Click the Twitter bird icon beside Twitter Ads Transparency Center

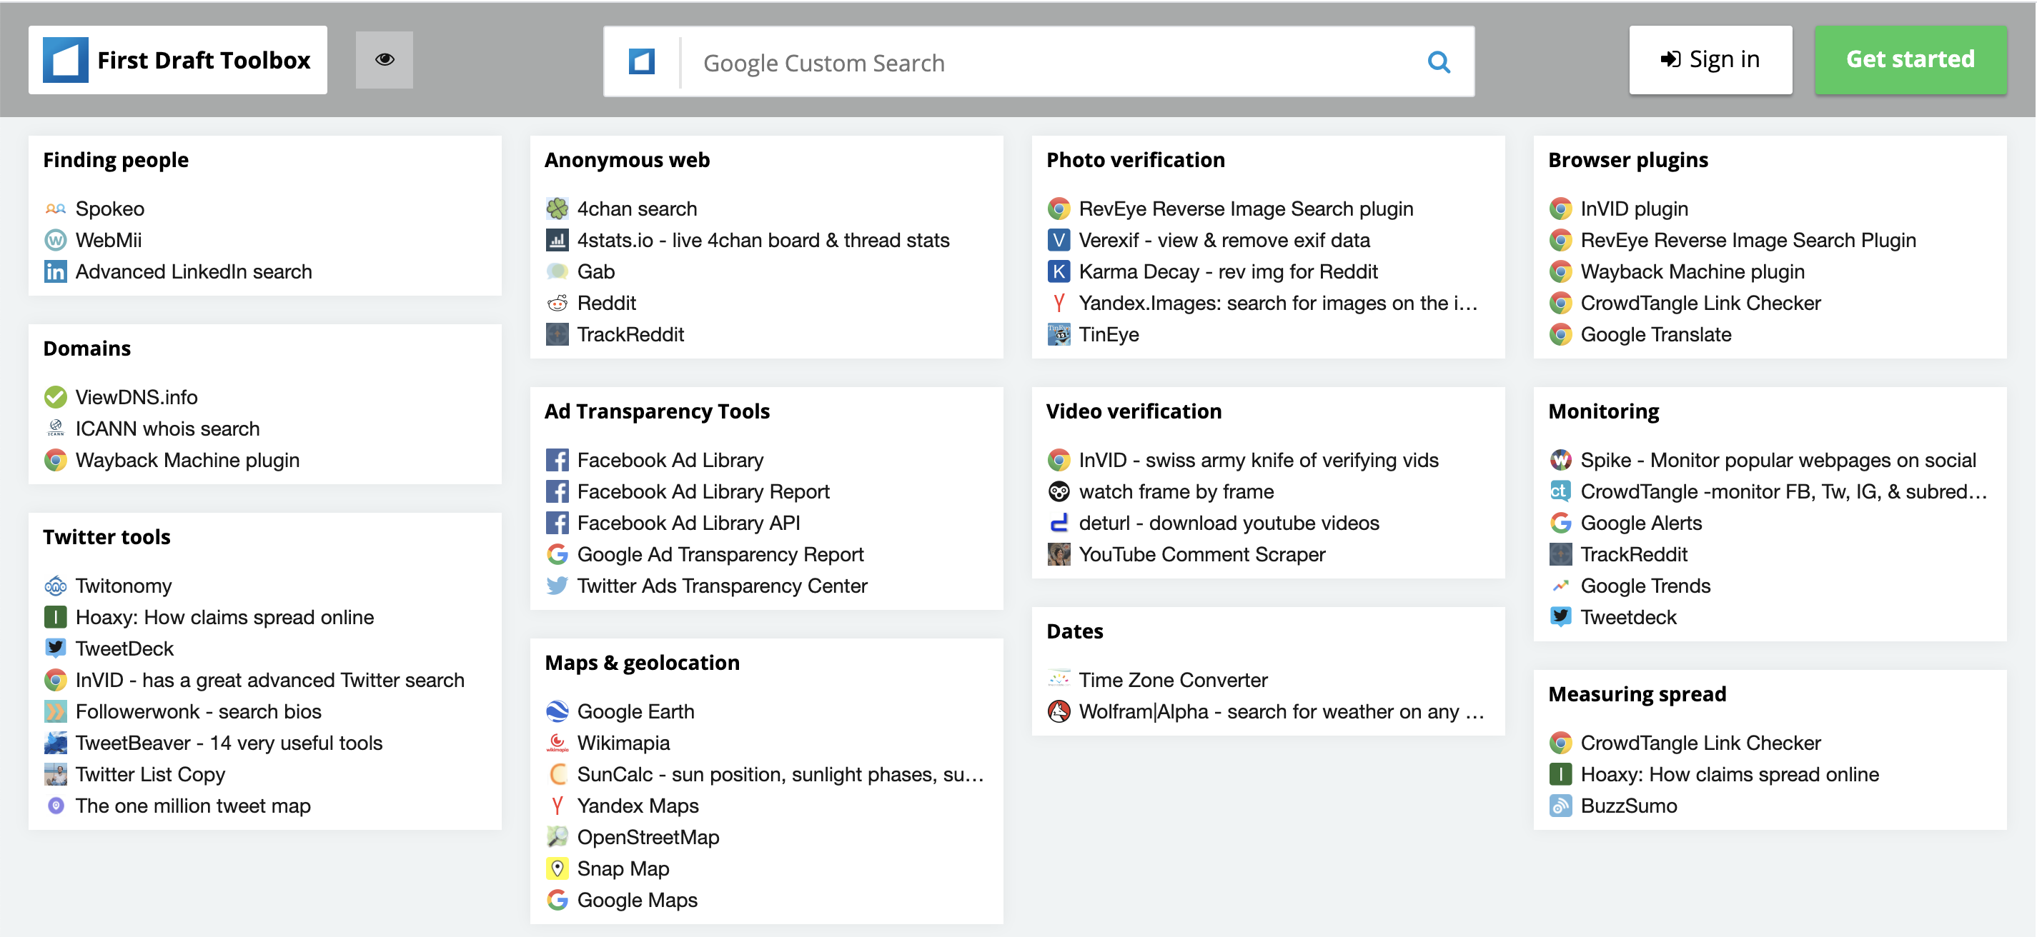[x=557, y=586]
